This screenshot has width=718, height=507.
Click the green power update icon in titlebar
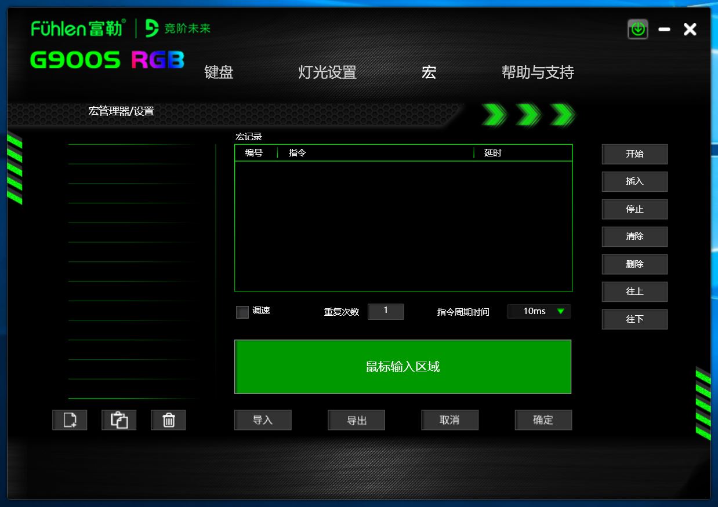pyautogui.click(x=637, y=29)
